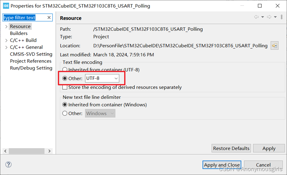
Task: Click the Apply button
Action: tap(269, 148)
